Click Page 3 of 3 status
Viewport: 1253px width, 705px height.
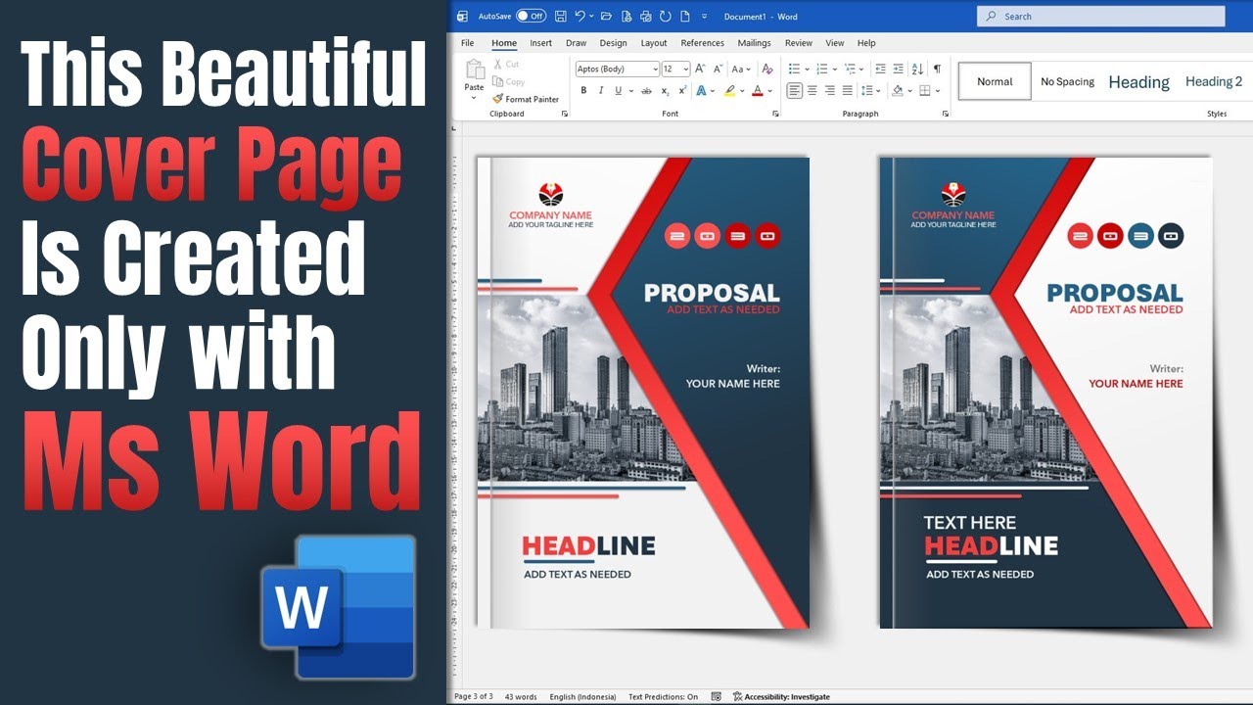pyautogui.click(x=474, y=697)
